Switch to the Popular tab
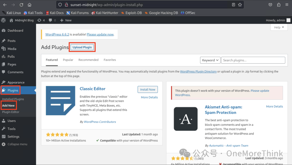 click(68, 60)
